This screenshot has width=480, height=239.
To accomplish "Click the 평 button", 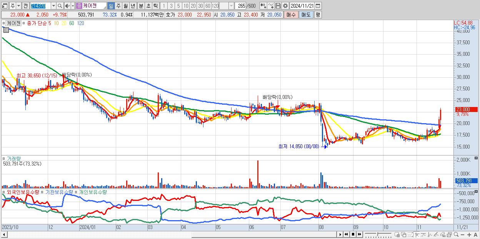I will (318, 15).
